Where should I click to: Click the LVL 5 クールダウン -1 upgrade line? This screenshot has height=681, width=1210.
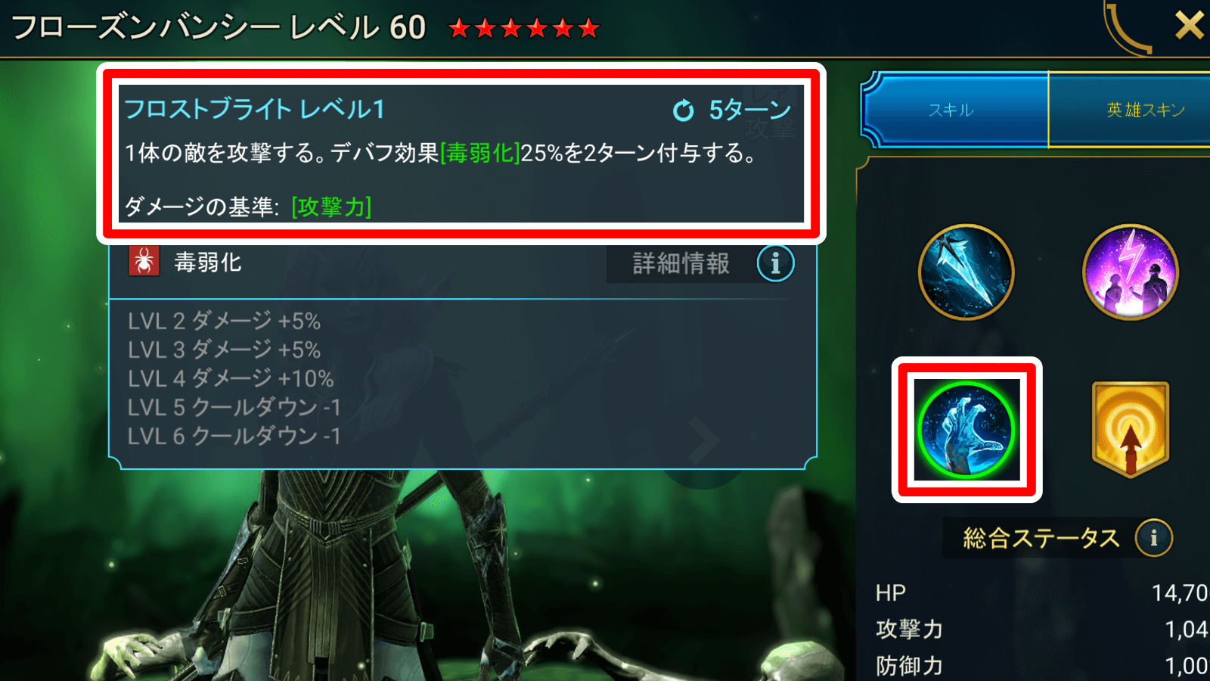tap(234, 407)
